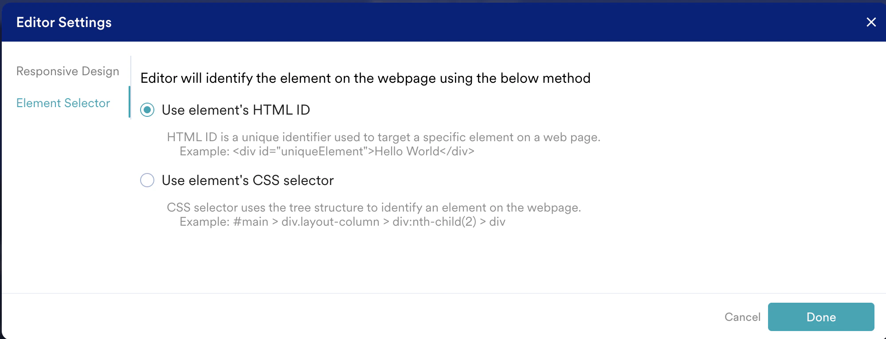The width and height of the screenshot is (886, 339).
Task: Click the blue active indicator beside Element Selector
Action: click(x=129, y=102)
